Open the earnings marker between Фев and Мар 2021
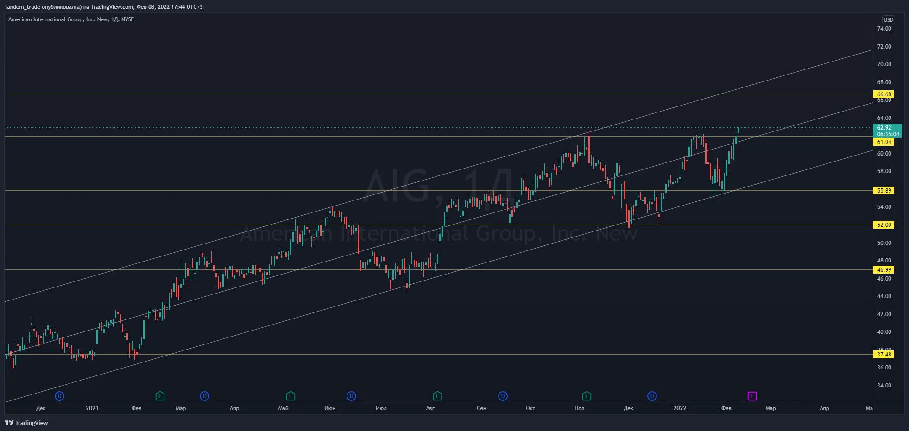This screenshot has height=431, width=909. coord(160,396)
